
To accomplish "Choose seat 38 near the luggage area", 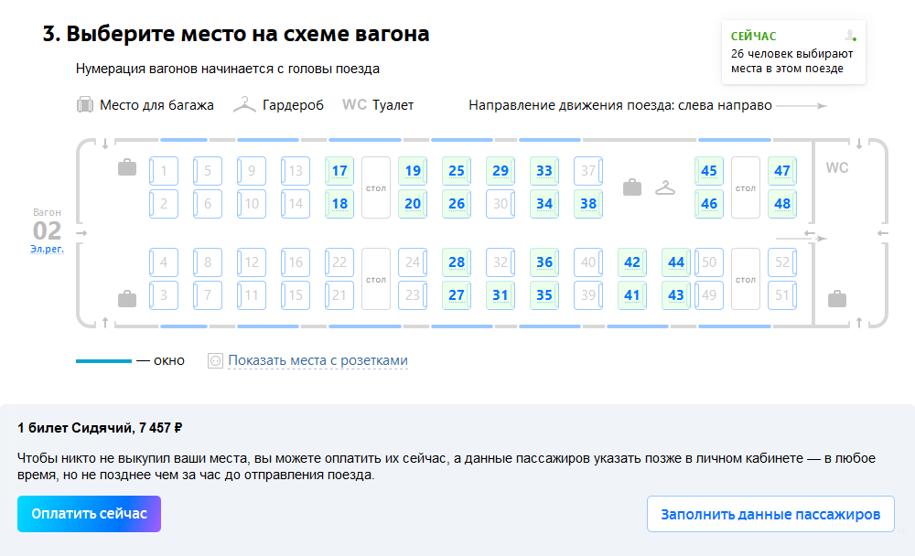I will coord(588,204).
